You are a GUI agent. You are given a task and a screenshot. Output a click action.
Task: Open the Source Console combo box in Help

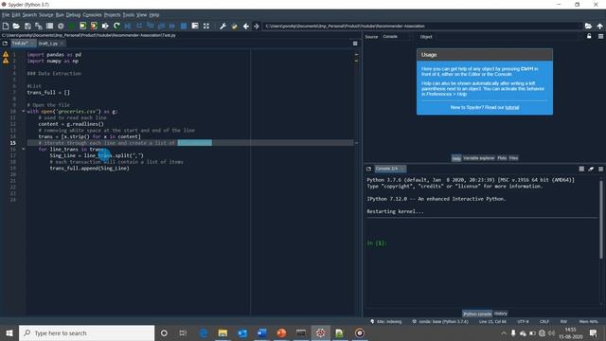point(396,36)
